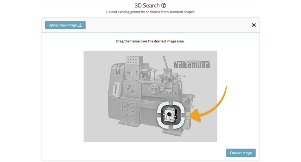Image resolution: width=301 pixels, height=162 pixels.
Task: Click the subtitle about uploading geometry
Action: tap(150, 12)
